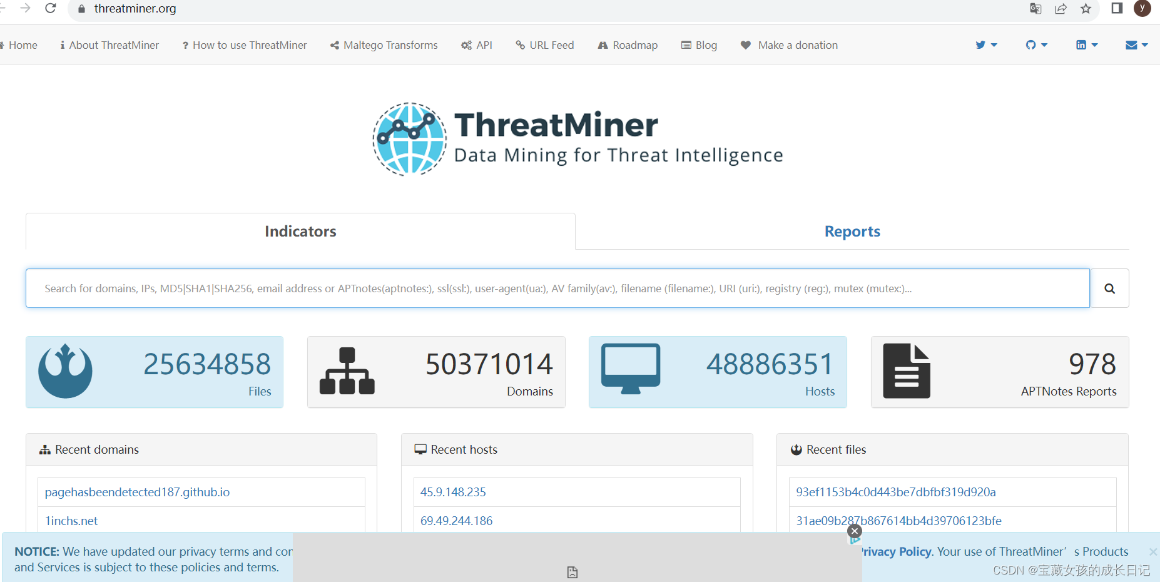
Task: Open the Blog link
Action: coord(699,45)
